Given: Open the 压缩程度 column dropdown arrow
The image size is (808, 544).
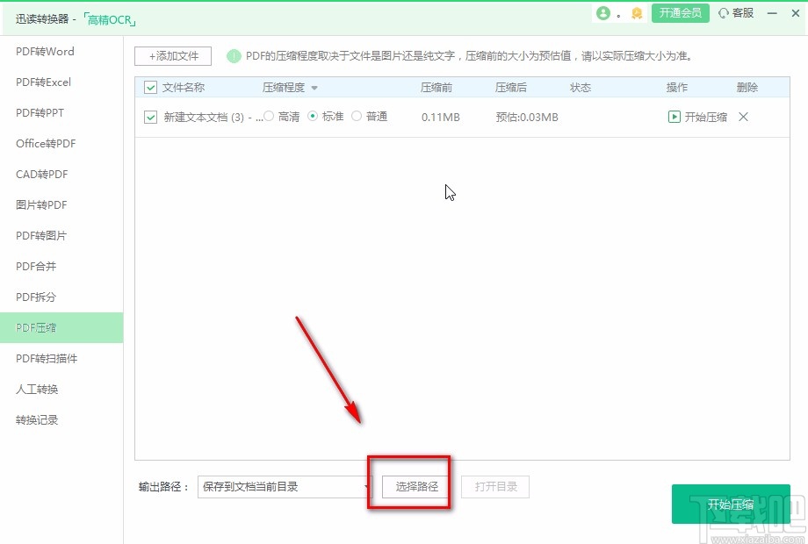Looking at the screenshot, I should tap(316, 88).
